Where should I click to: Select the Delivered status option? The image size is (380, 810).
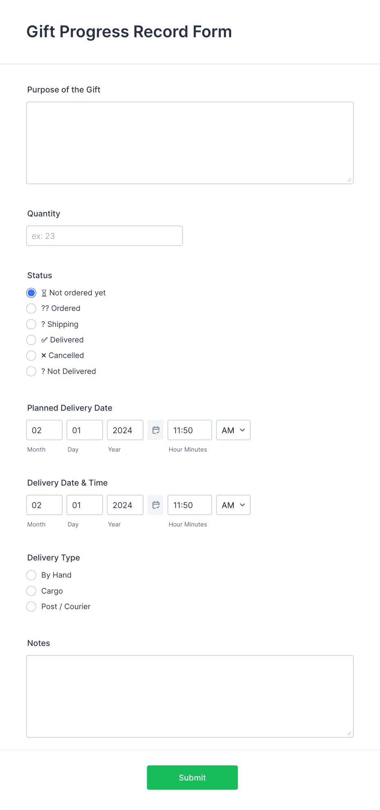coord(31,340)
